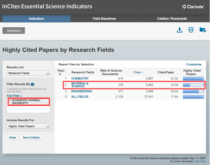The image size is (210, 165).
Task: Click the Research Fields column header
Action: click(83, 72)
